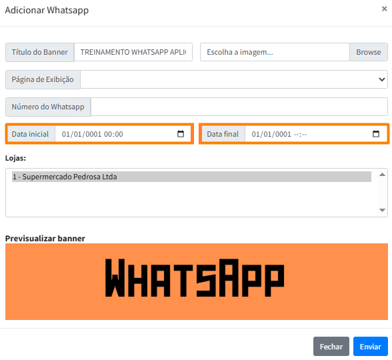Open the Página de Exibição dropdown
Screen dimensions: 392x360
coord(234,79)
